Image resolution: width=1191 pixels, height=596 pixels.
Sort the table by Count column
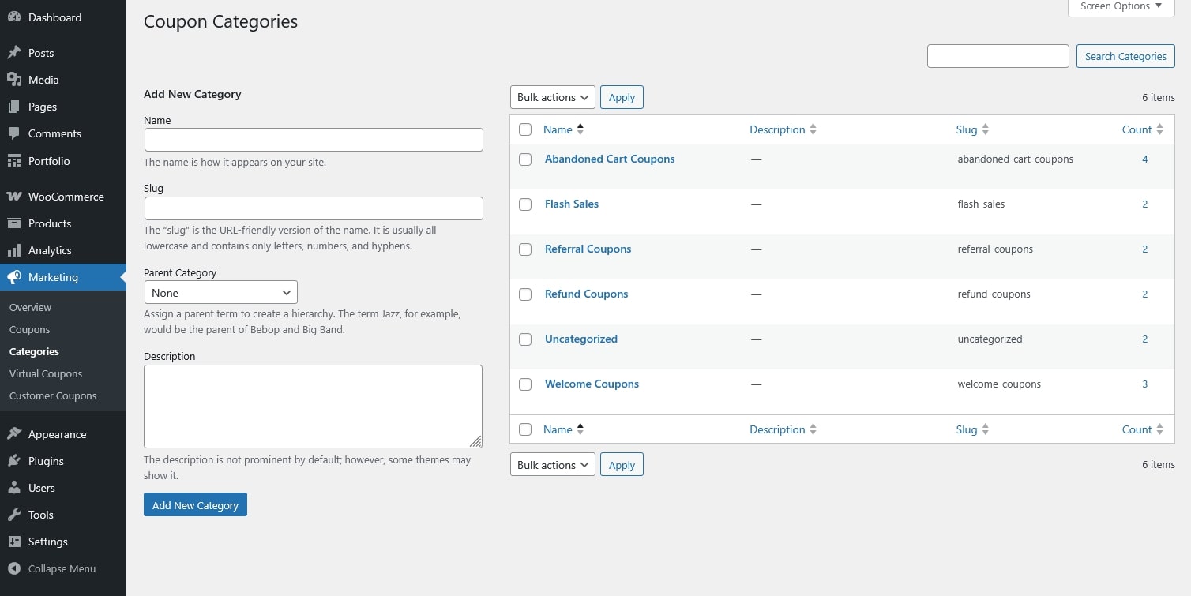pyautogui.click(x=1137, y=129)
